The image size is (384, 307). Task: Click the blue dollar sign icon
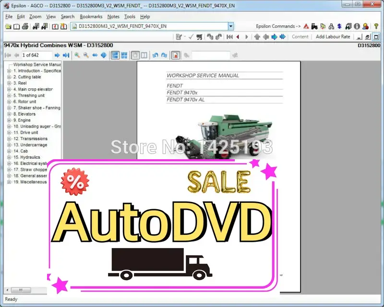(339, 26)
